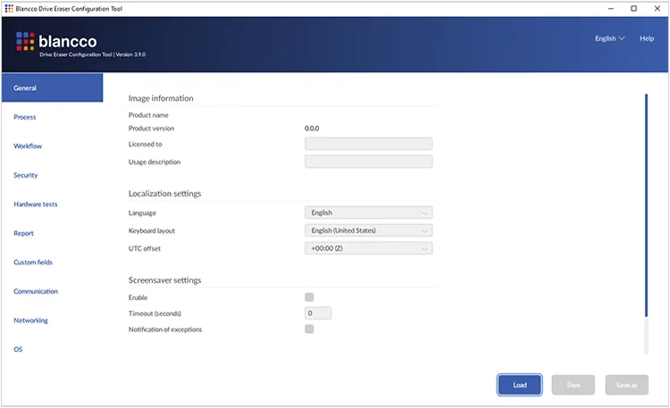This screenshot has width=670, height=408.
Task: Click the Image information heading
Action: click(x=161, y=98)
